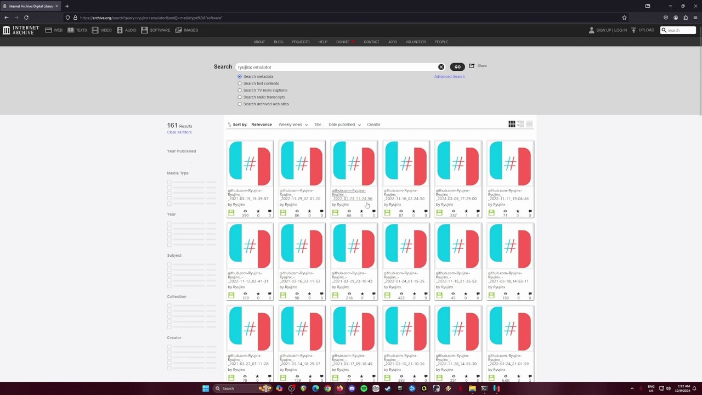
Task: Select the Search text contents radio button
Action: [x=240, y=83]
